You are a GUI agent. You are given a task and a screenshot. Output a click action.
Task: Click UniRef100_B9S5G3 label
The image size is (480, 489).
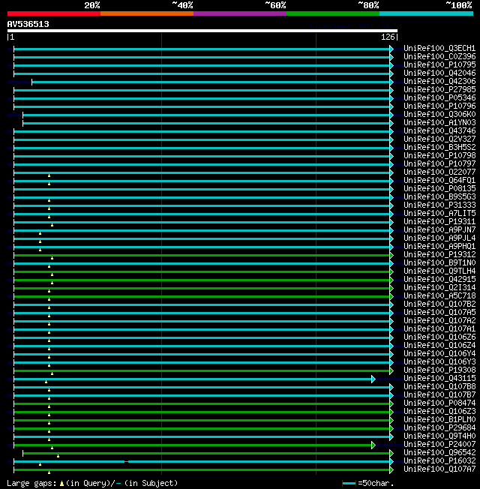pos(439,196)
